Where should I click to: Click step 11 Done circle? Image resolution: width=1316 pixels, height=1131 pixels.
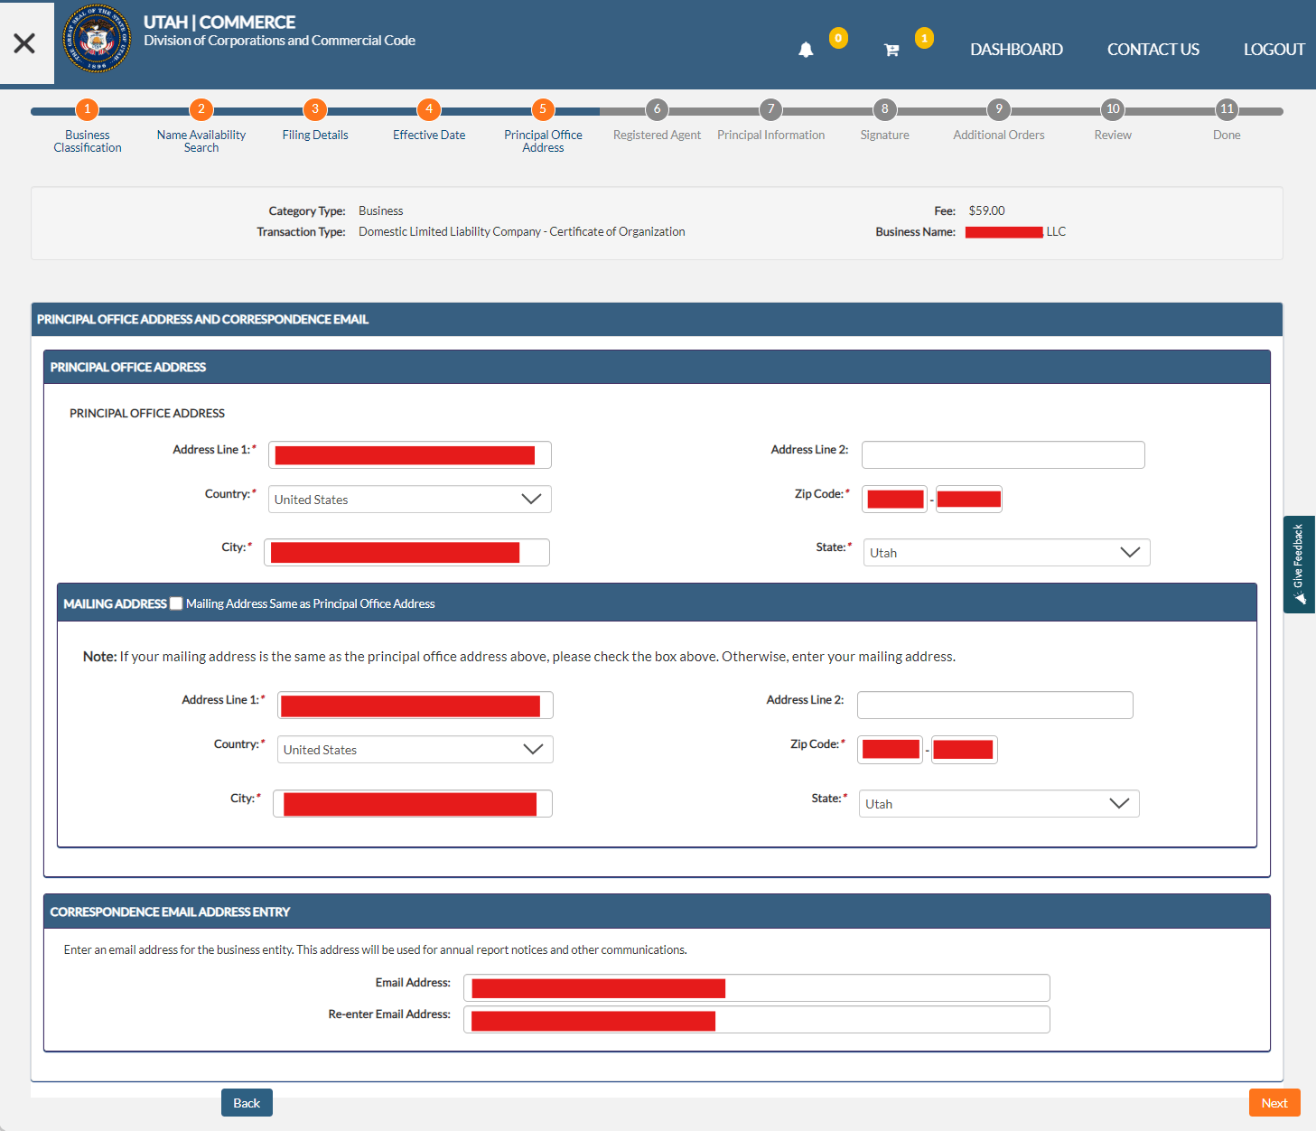pos(1227,109)
